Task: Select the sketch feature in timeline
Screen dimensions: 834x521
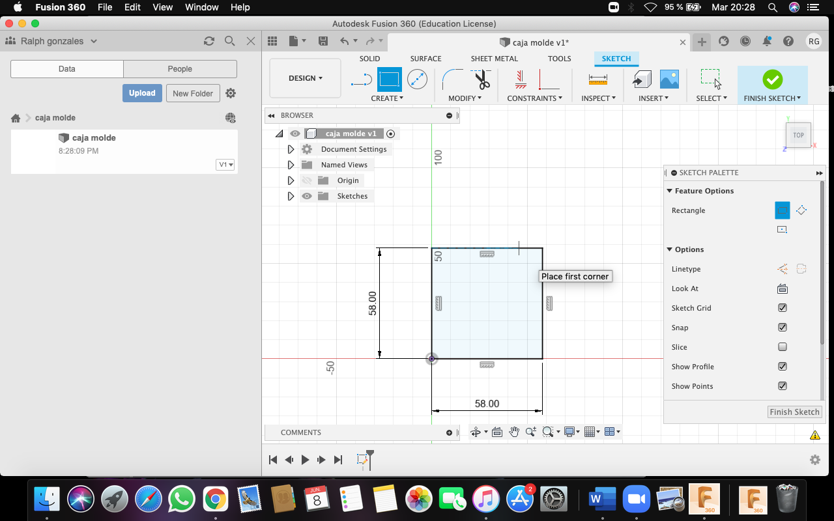Action: [362, 460]
